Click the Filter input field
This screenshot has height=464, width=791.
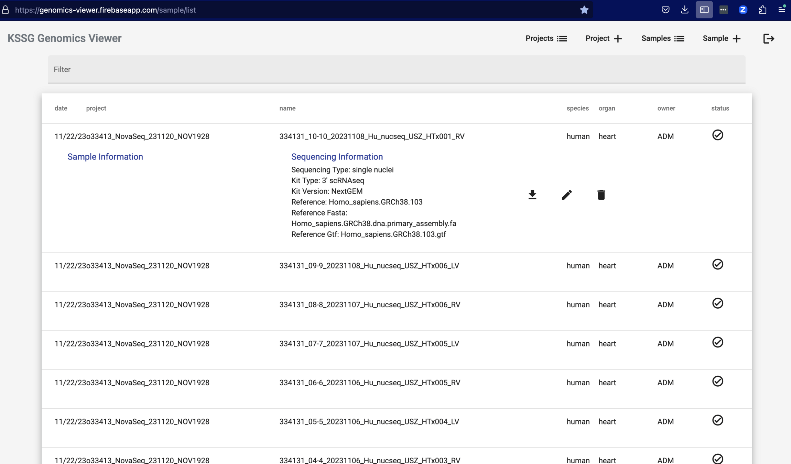pyautogui.click(x=396, y=69)
